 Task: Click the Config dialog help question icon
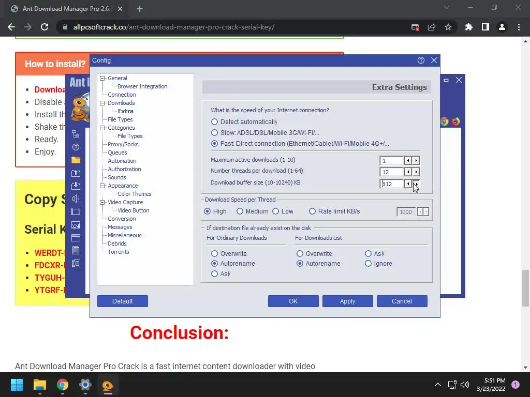point(421,60)
